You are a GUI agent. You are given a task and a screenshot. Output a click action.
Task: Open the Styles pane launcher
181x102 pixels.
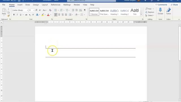click(x=143, y=19)
